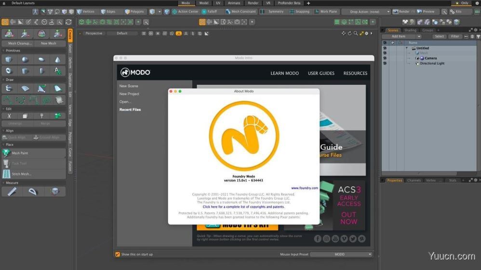Switch to the Model layout tab
This screenshot has height=270, width=481.
tap(204, 3)
